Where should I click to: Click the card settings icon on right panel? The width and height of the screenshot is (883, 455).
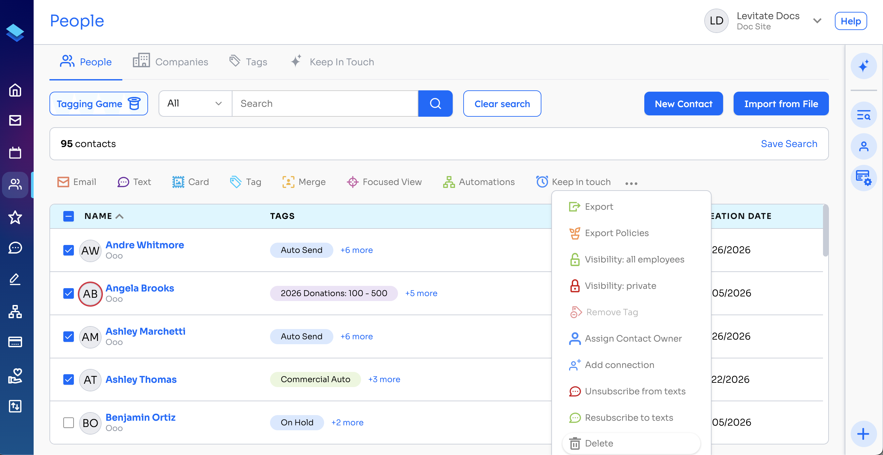coord(864,178)
